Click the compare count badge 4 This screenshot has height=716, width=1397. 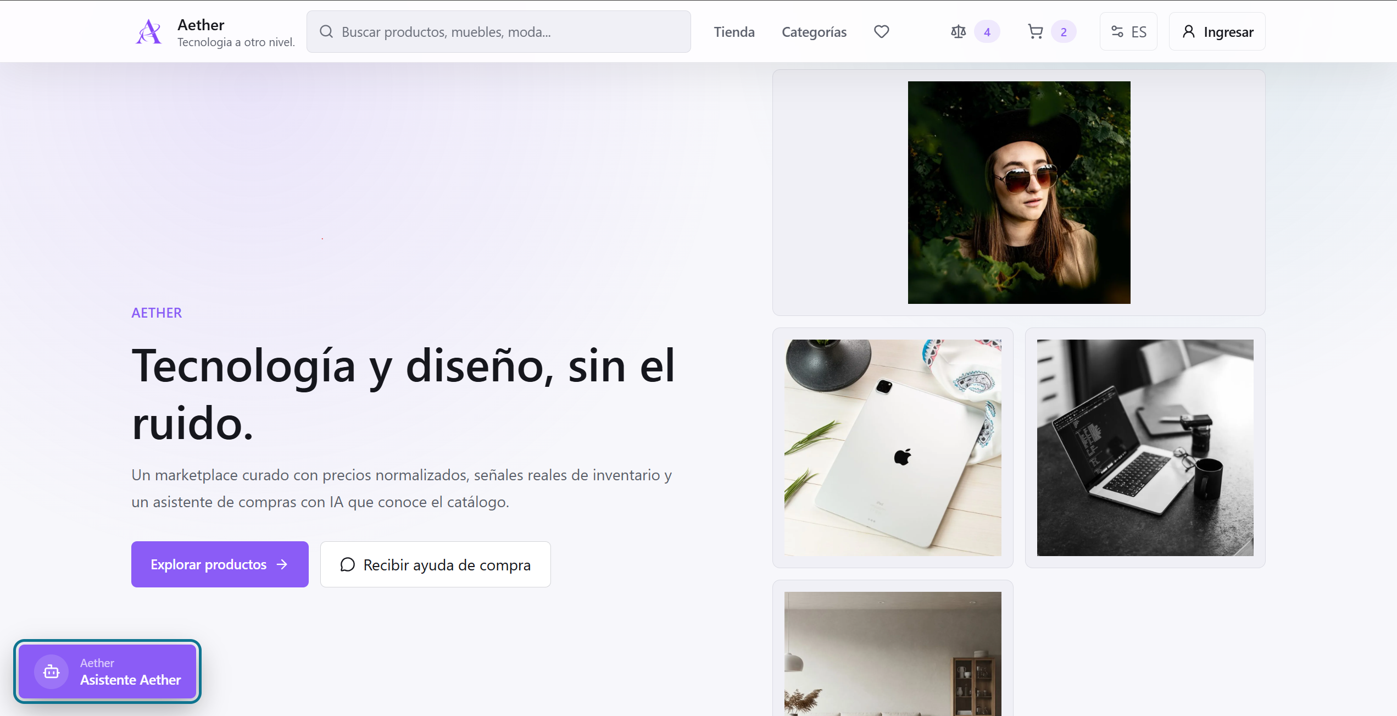pos(987,32)
